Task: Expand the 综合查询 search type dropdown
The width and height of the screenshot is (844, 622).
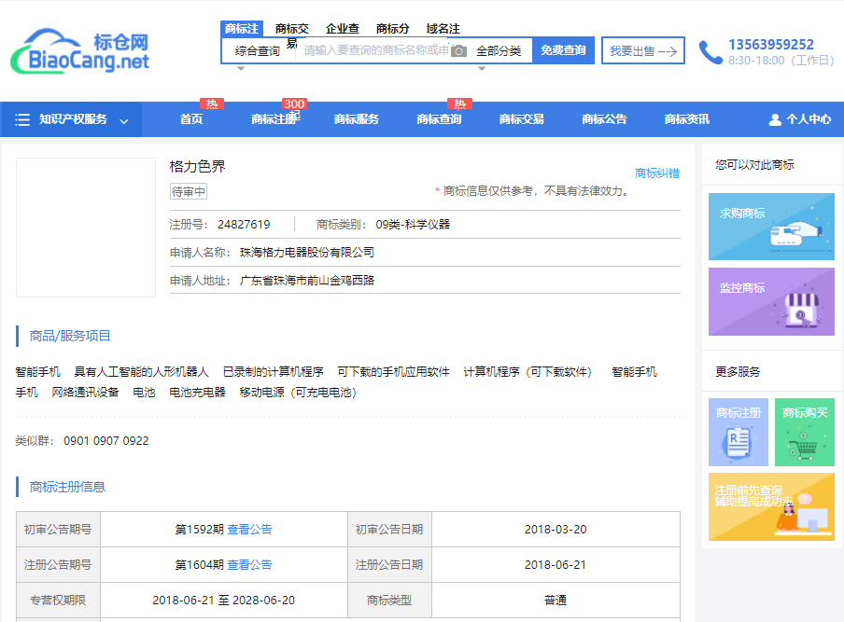Action: (258, 51)
